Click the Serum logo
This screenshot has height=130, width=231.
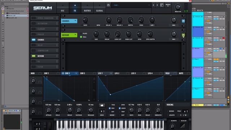coord(43,8)
